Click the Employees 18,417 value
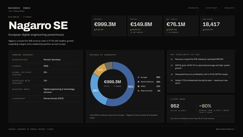The image size is (243, 137). tap(211, 24)
